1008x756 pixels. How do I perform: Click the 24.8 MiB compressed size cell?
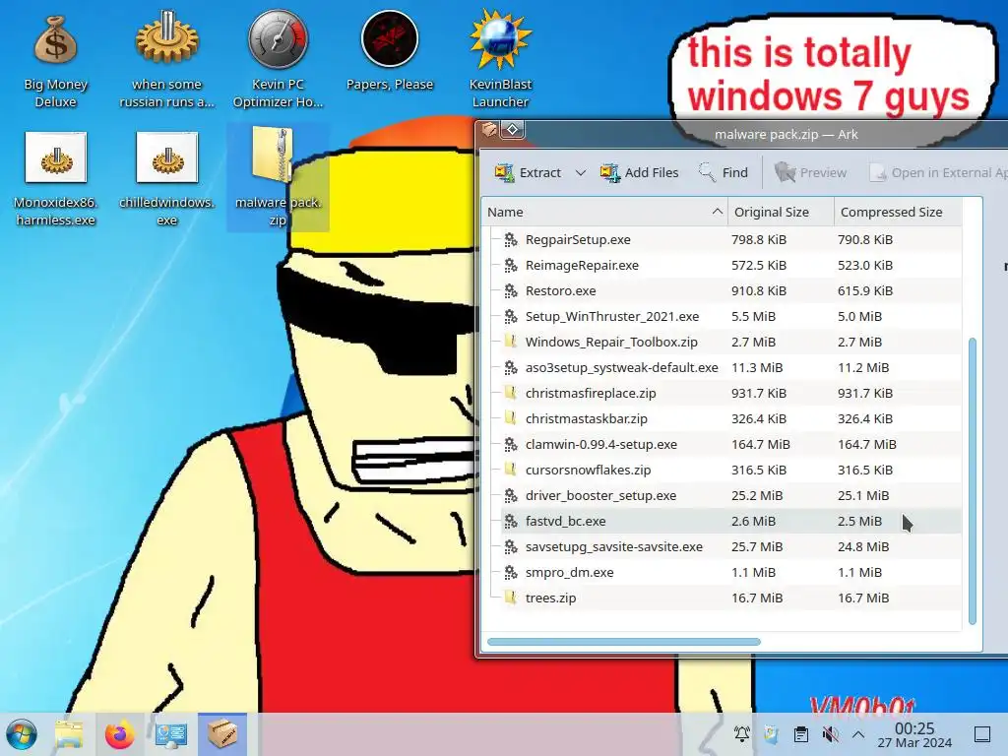[x=863, y=546]
